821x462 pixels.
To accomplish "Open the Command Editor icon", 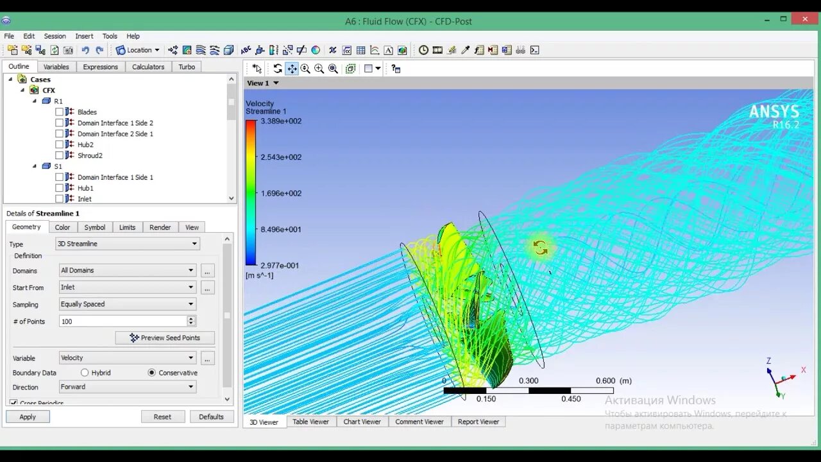I will tap(534, 50).
